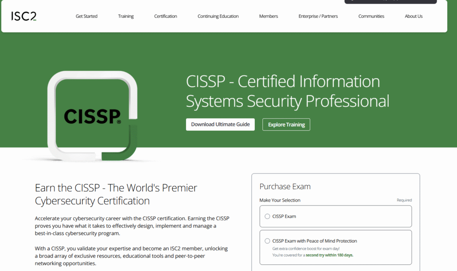The image size is (457, 271).
Task: Click the 'CISSP - Certified Information Systems Security Professional' heading
Action: coord(287,91)
